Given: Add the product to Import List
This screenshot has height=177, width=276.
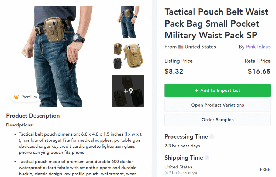Looking at the screenshot, I should pyautogui.click(x=218, y=90).
